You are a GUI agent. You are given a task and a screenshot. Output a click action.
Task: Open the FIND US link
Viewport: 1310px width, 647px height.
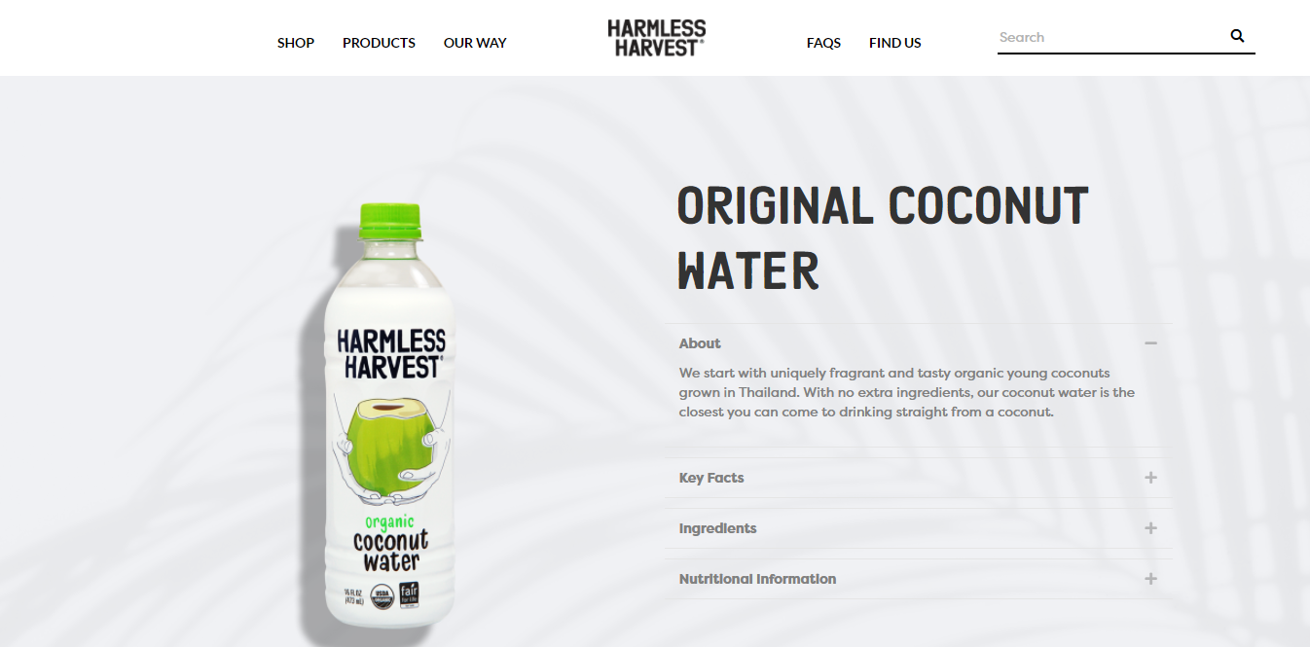(895, 43)
